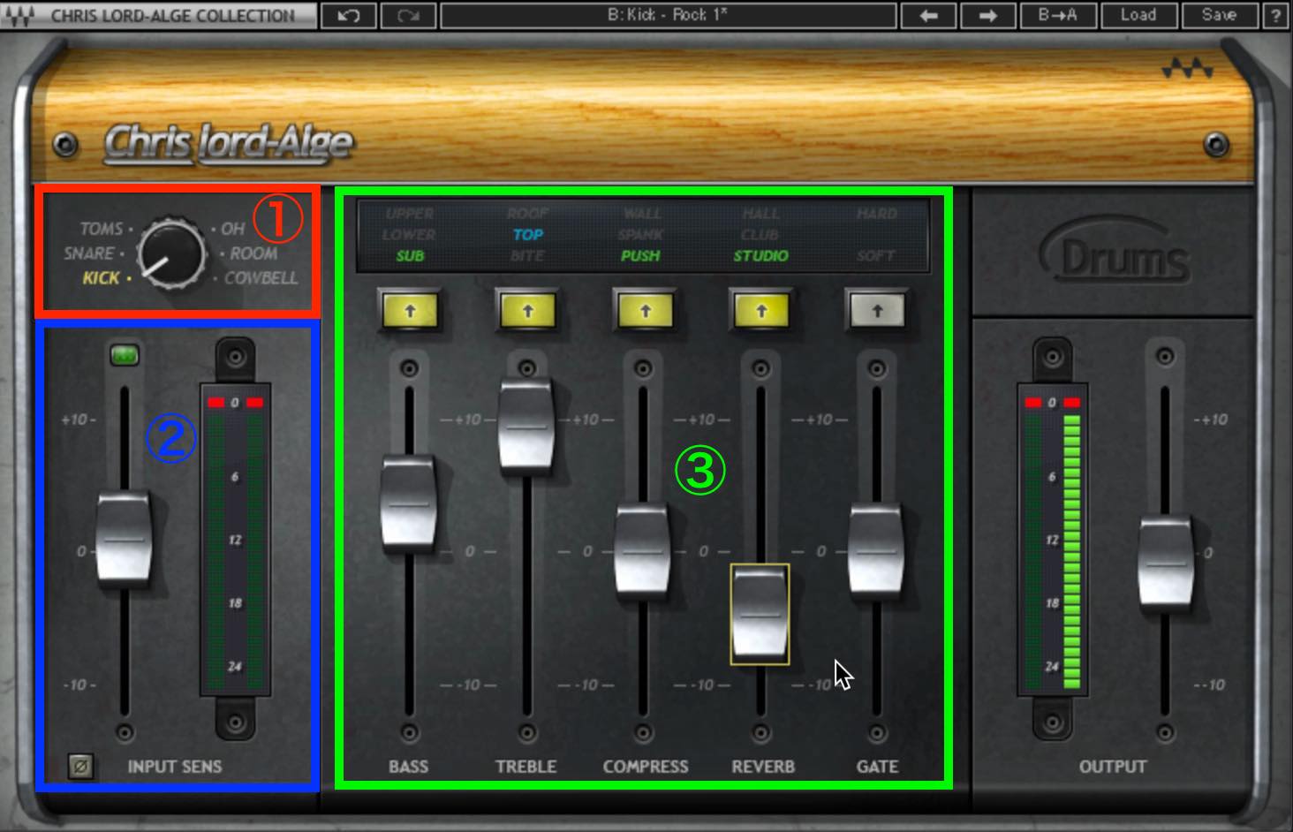Image resolution: width=1293 pixels, height=832 pixels.
Task: Click the undo arrow button
Action: point(348,16)
